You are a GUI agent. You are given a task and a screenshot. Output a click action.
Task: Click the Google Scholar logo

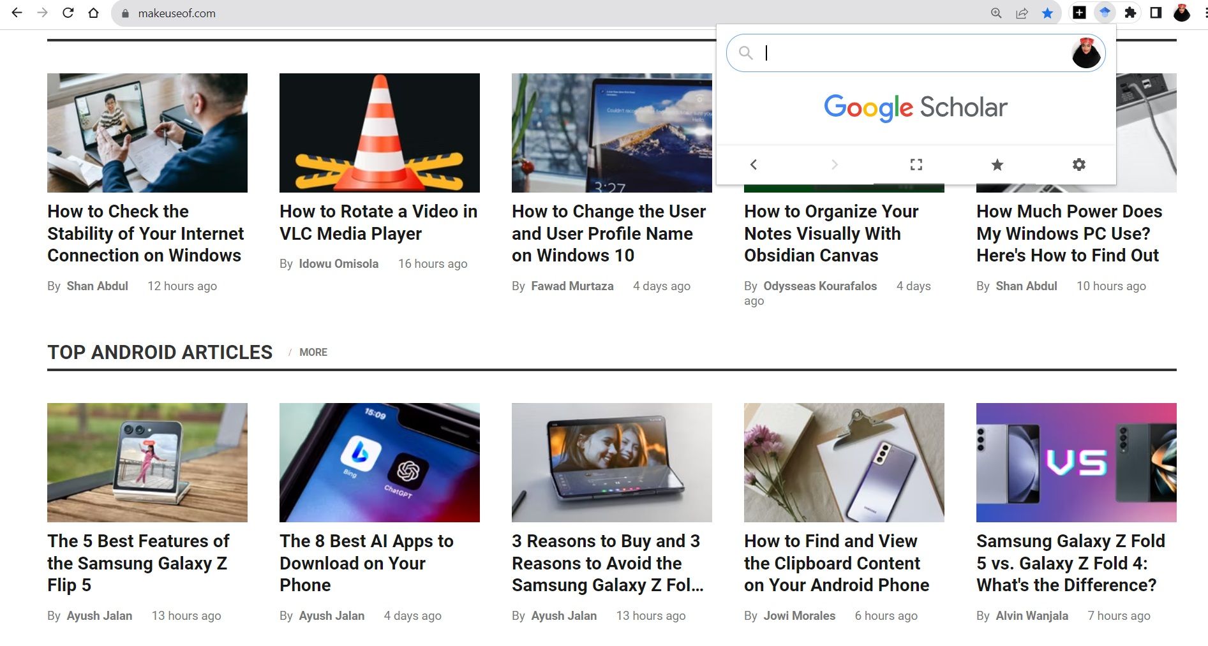coord(916,108)
